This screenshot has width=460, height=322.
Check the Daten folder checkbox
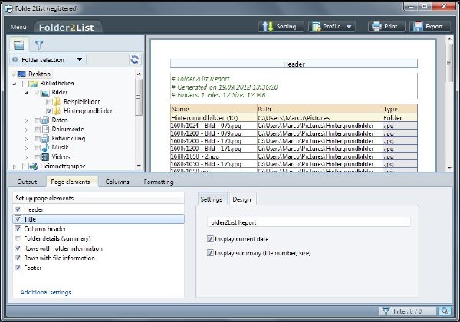(x=37, y=120)
